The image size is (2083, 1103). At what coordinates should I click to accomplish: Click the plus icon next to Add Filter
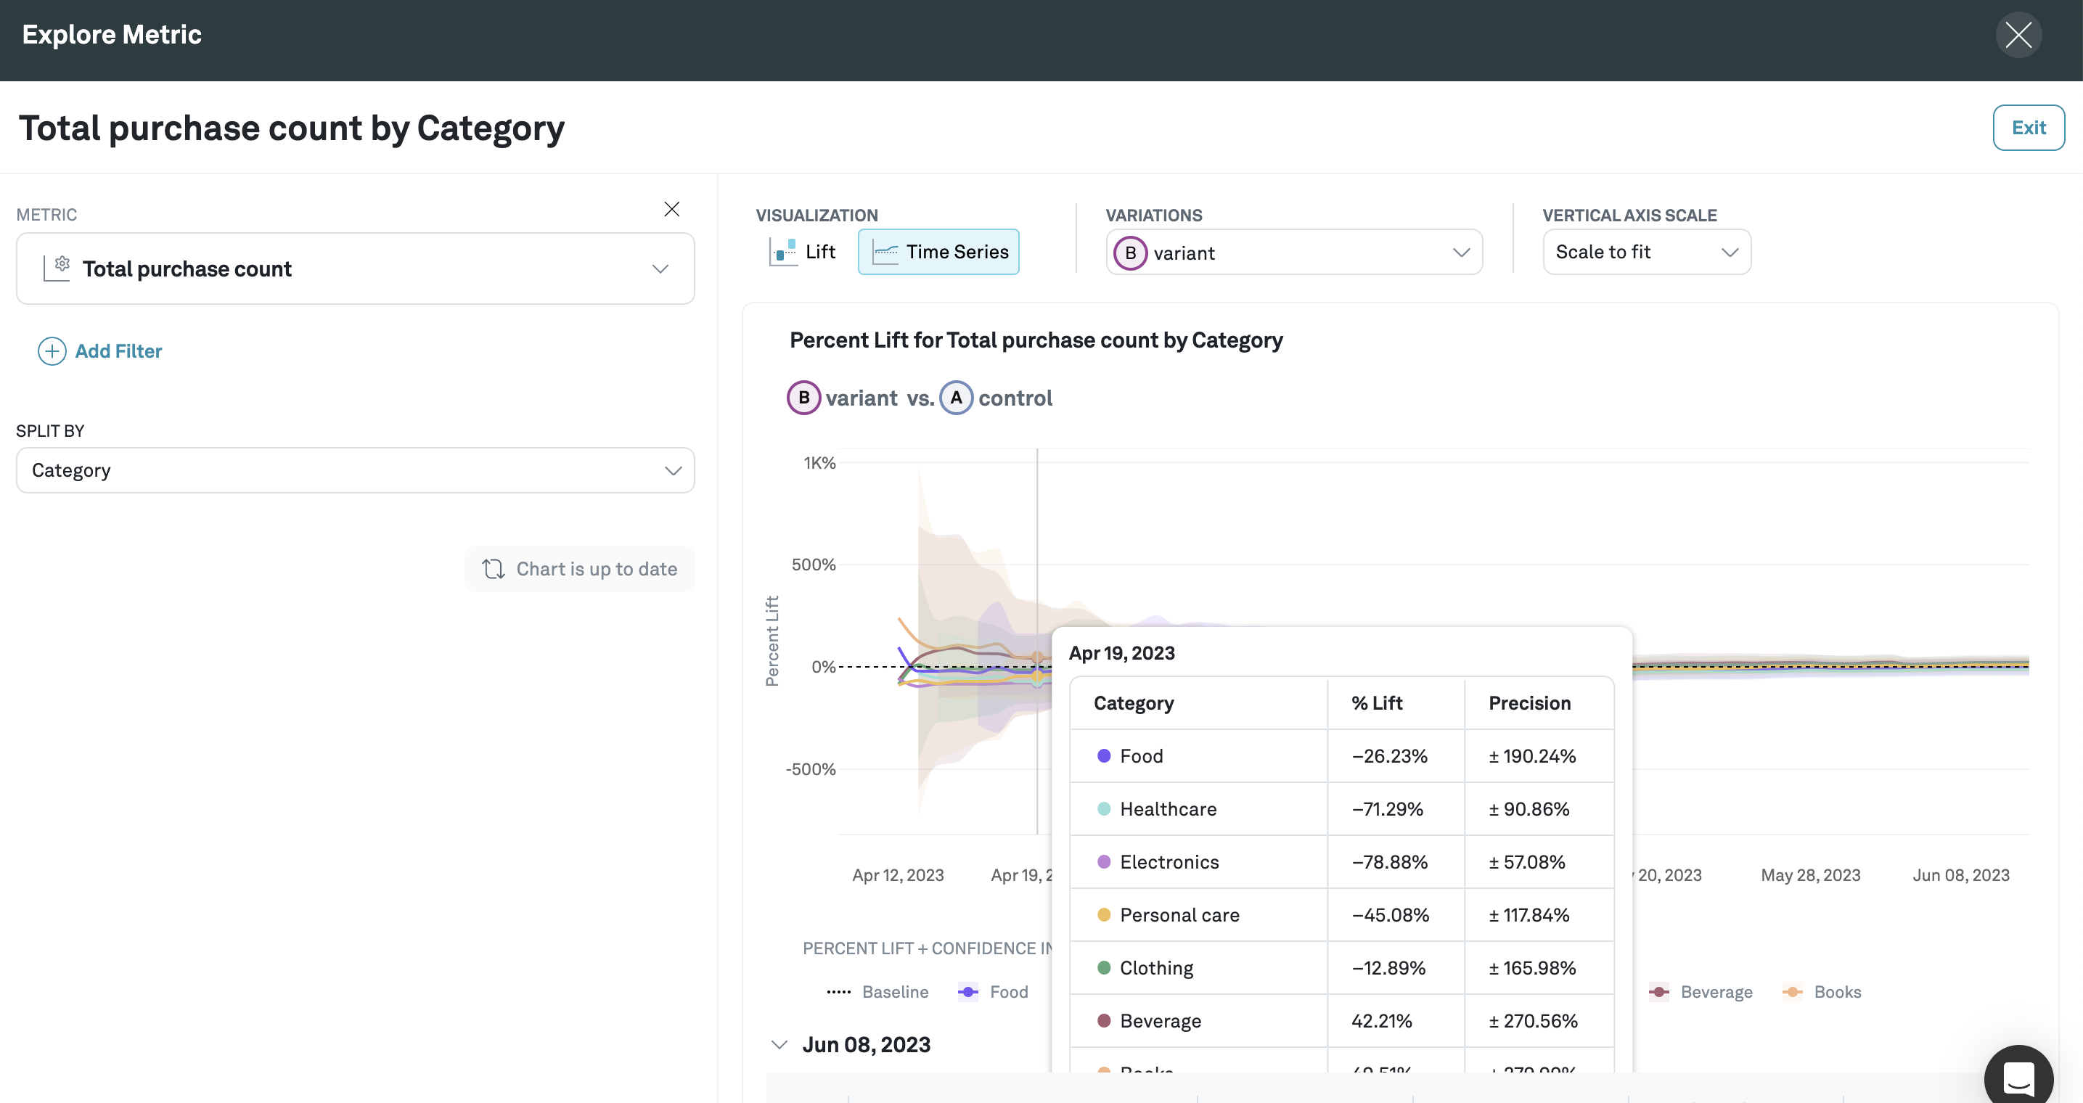(51, 351)
